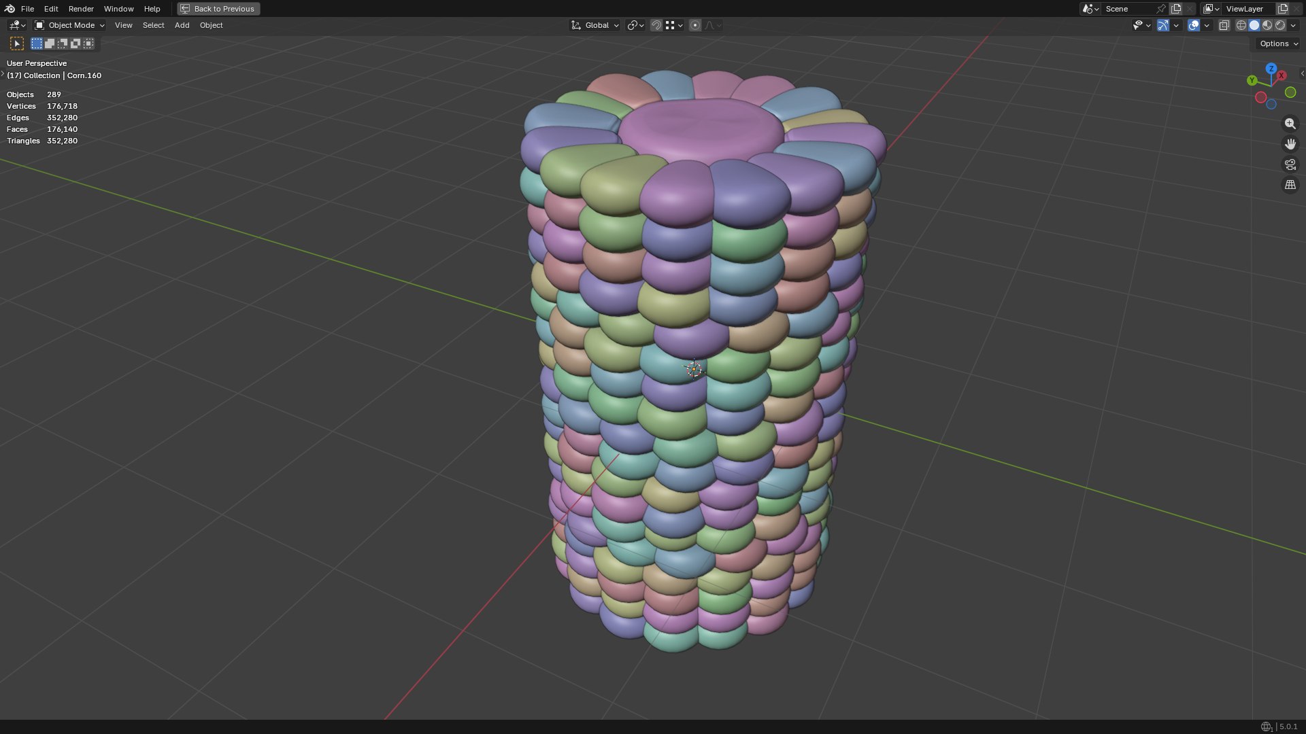This screenshot has width=1306, height=734.
Task: Toggle viewport overlays
Action: pos(1194,25)
